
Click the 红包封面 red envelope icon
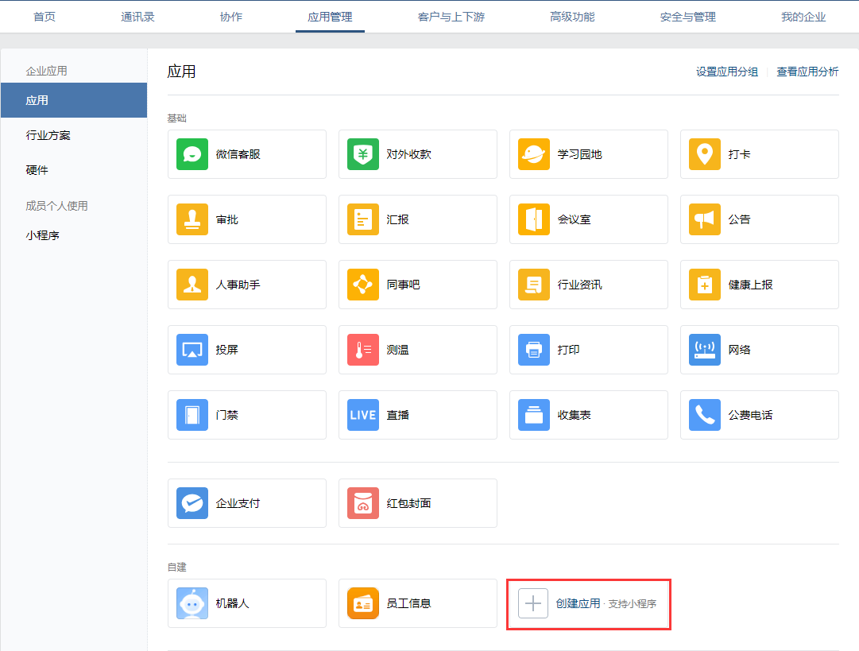click(363, 503)
